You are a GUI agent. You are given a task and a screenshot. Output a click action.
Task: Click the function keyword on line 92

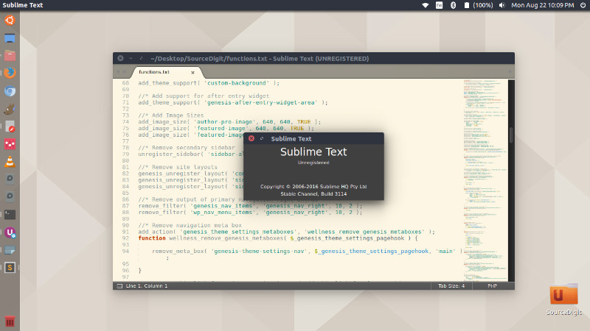(x=152, y=238)
